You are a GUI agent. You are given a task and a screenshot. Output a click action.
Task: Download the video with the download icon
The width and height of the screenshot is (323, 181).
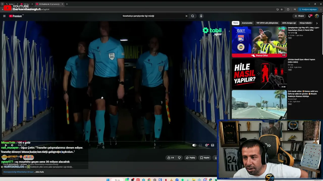coord(216,158)
